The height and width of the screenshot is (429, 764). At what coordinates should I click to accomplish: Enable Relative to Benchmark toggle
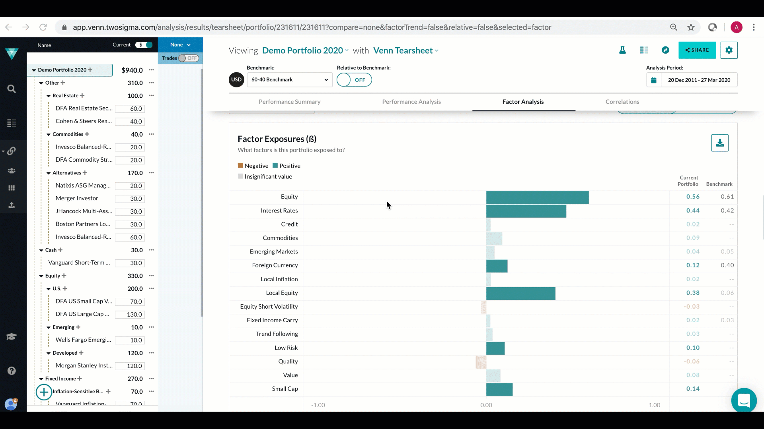click(354, 80)
